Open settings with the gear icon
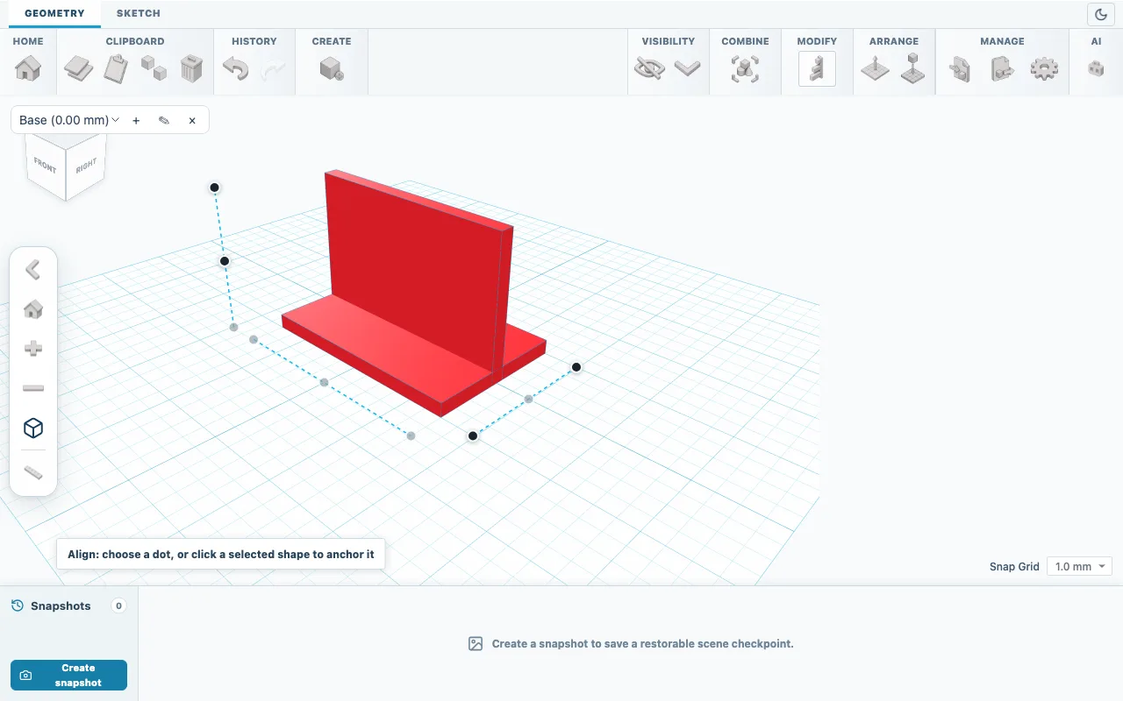Screen dimensions: 1123x701 1044,68
